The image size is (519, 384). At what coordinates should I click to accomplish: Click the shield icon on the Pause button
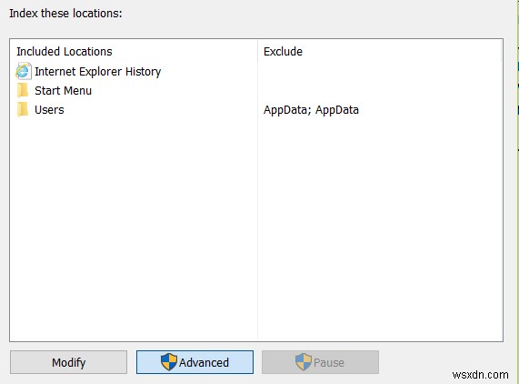tap(304, 362)
